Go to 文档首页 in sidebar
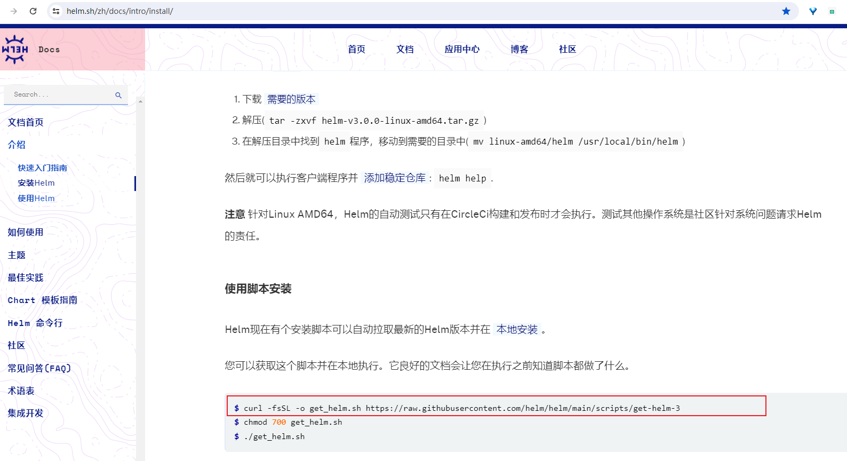The height and width of the screenshot is (461, 847). [x=26, y=122]
